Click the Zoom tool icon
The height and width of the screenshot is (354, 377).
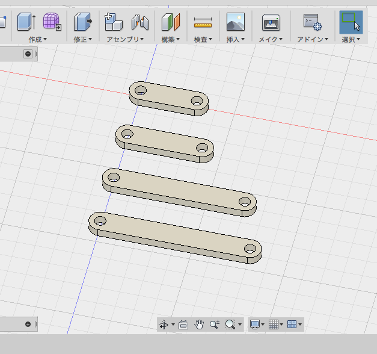click(x=215, y=324)
